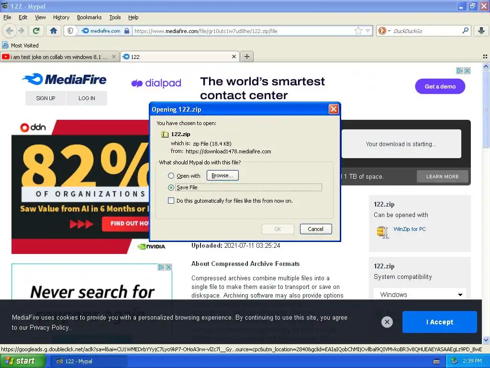Image resolution: width=490 pixels, height=368 pixels.
Task: Click the page scrollbar up arrow
Action: pos(486,66)
